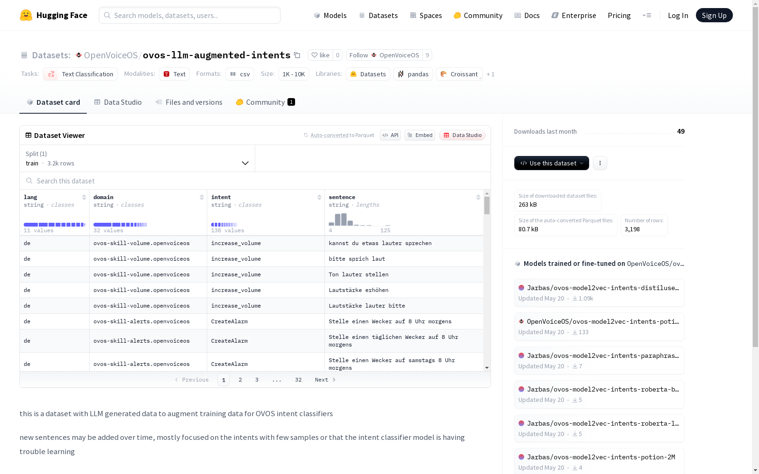Focus the Search this dataset field

(255, 181)
